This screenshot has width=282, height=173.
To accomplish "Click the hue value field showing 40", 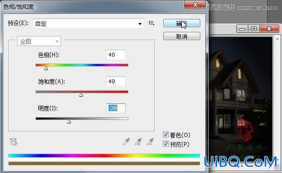I will (x=116, y=55).
